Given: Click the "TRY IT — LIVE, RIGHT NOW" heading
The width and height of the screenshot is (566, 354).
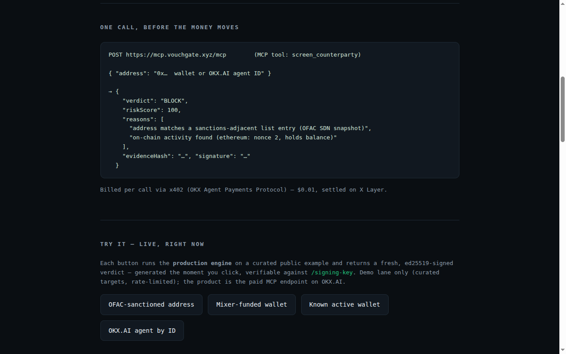Looking at the screenshot, I should point(152,244).
